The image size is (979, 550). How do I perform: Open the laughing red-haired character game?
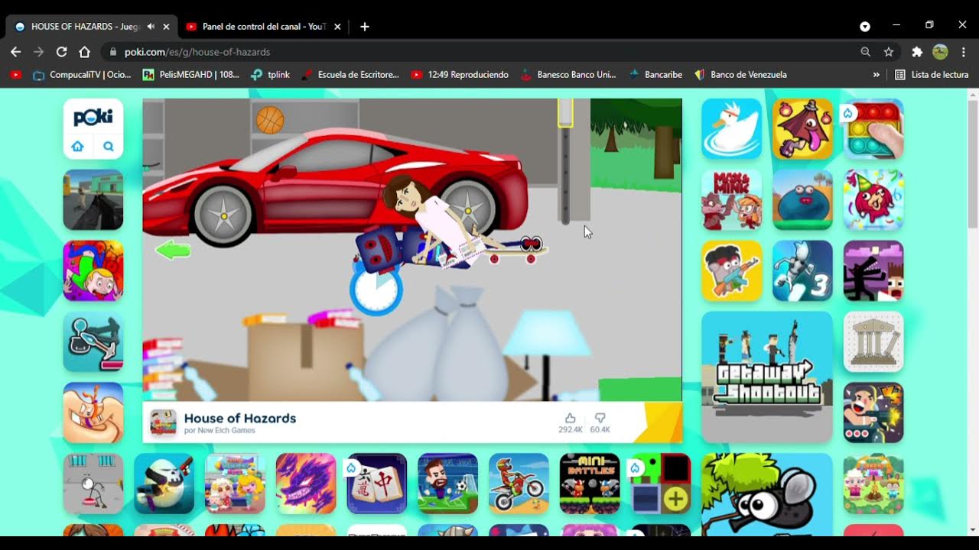[x=873, y=199]
